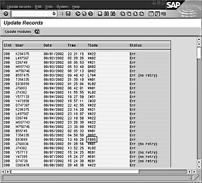Click the Print icon
202x183 pixels.
click(100, 14)
